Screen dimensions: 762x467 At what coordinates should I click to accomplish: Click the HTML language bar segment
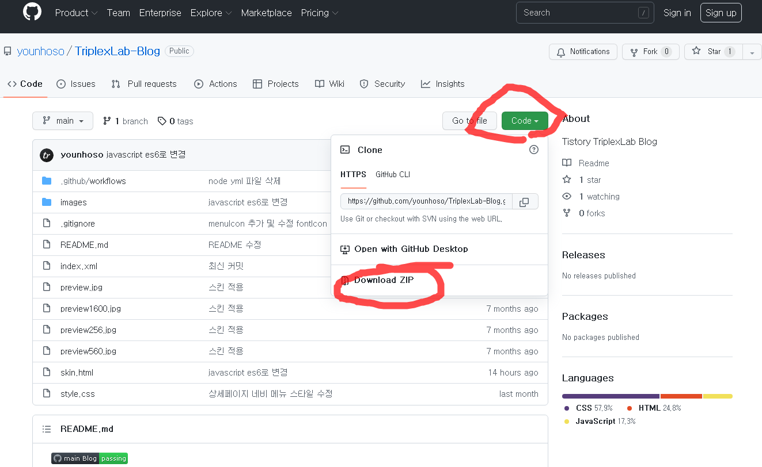click(x=681, y=396)
